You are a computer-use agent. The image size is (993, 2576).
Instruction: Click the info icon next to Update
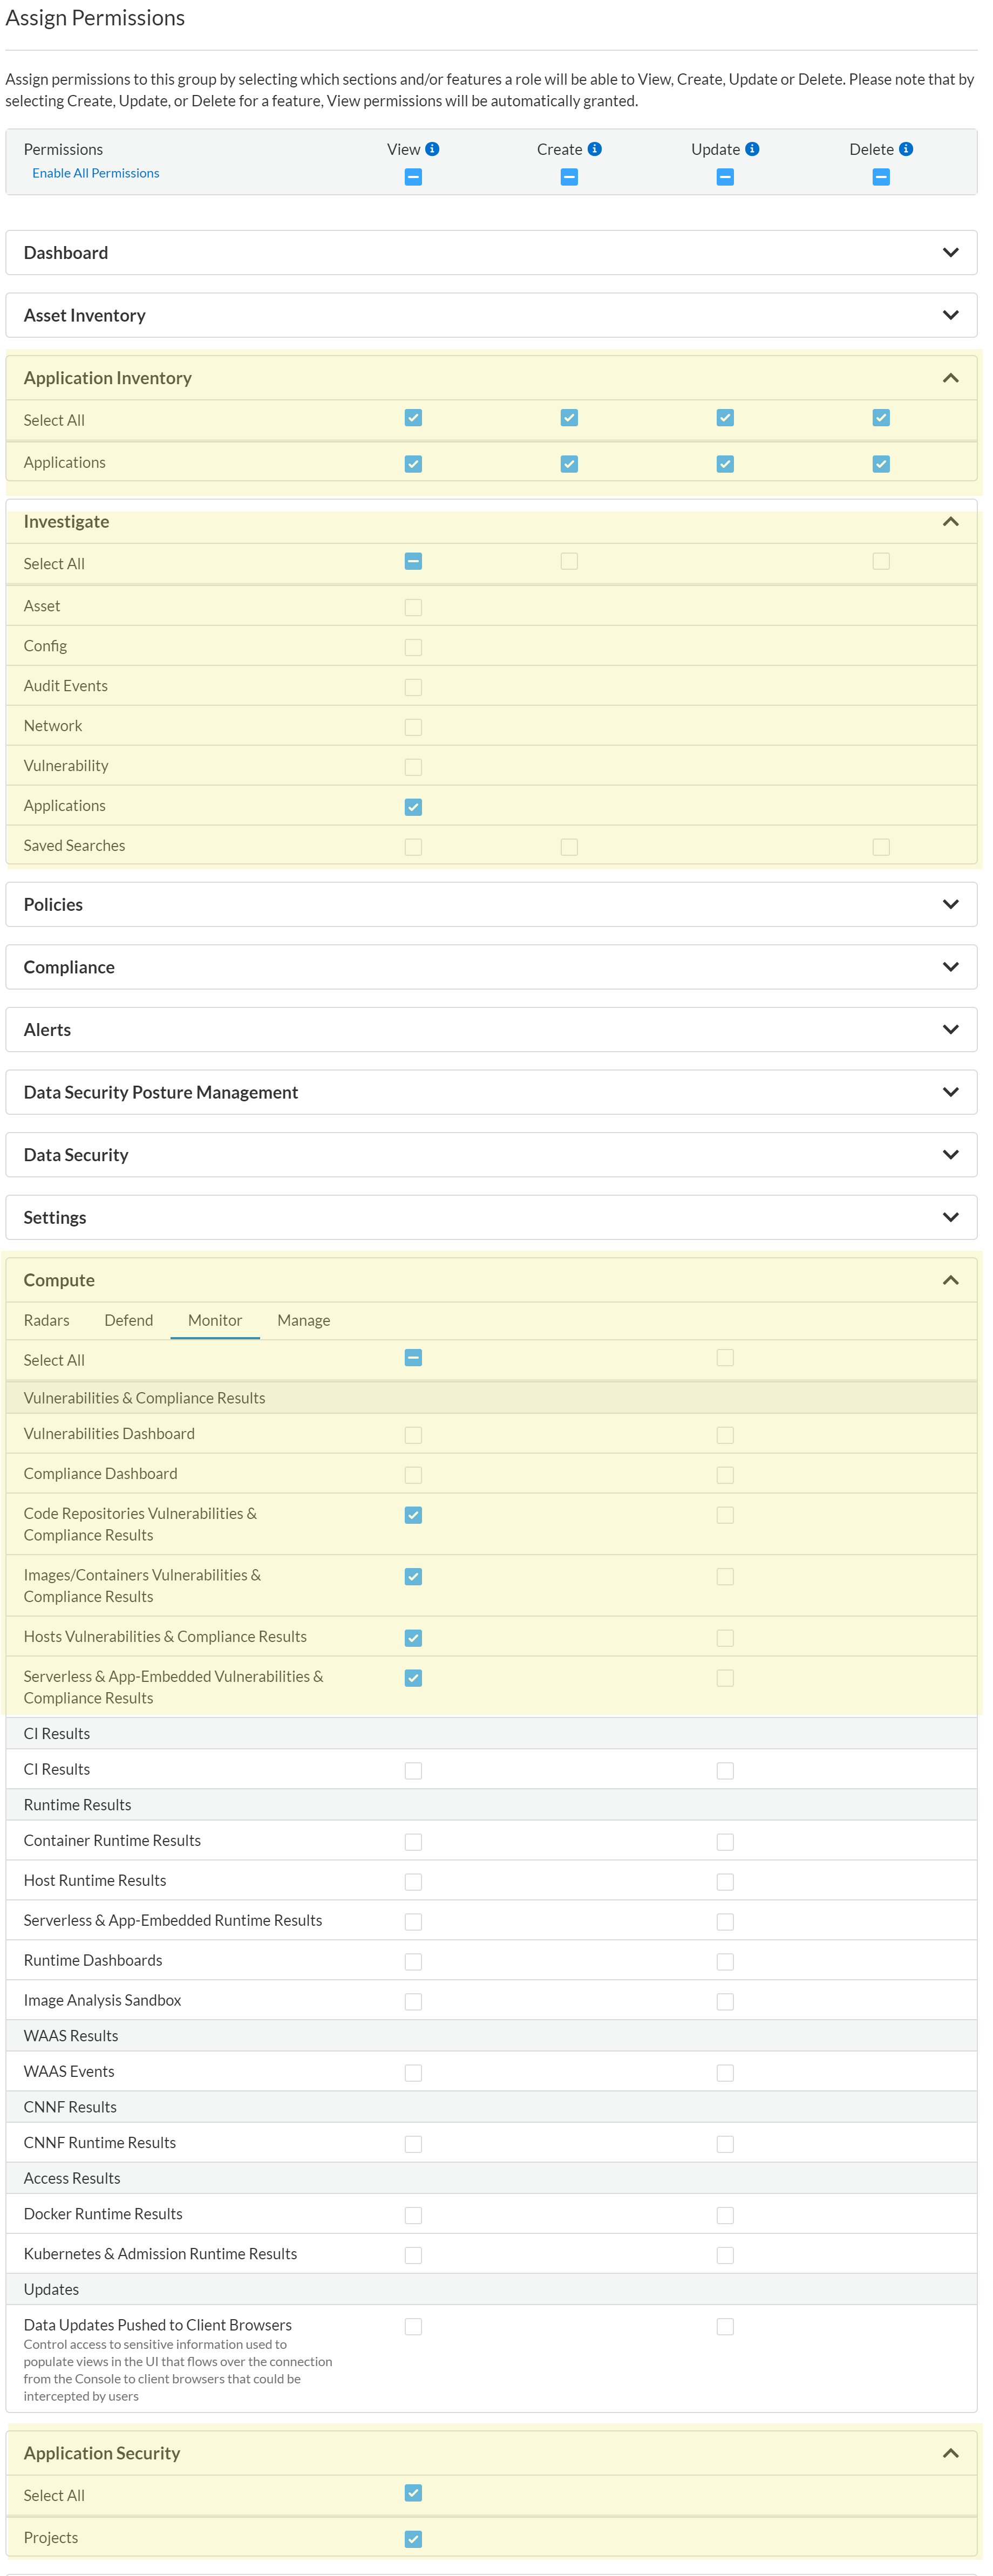(x=752, y=149)
